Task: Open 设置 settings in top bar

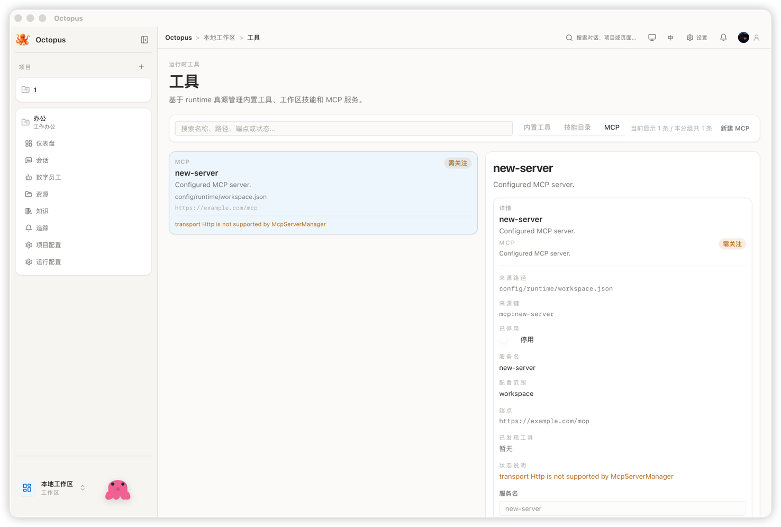Action: [x=697, y=38]
